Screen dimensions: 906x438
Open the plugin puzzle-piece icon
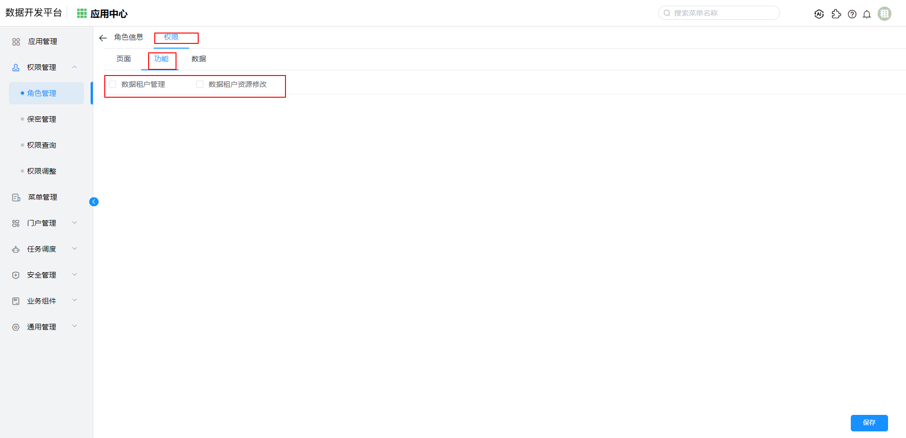(836, 14)
